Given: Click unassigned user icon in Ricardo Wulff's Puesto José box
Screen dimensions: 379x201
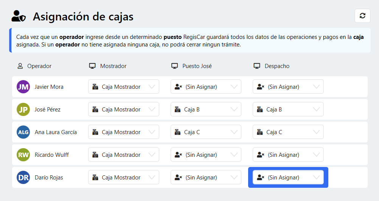Looking at the screenshot, I should point(178,155).
